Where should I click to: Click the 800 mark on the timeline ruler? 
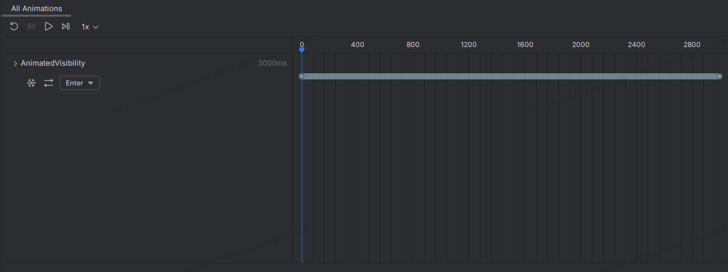[413, 44]
